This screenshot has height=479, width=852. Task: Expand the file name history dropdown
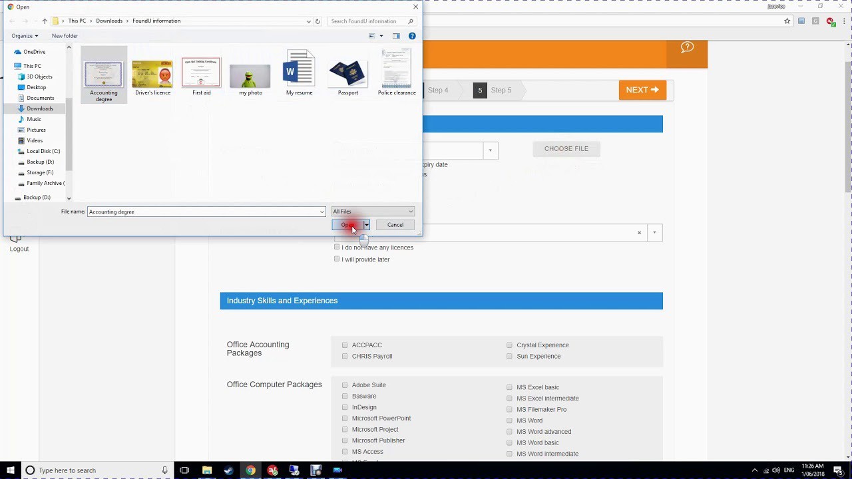click(322, 212)
